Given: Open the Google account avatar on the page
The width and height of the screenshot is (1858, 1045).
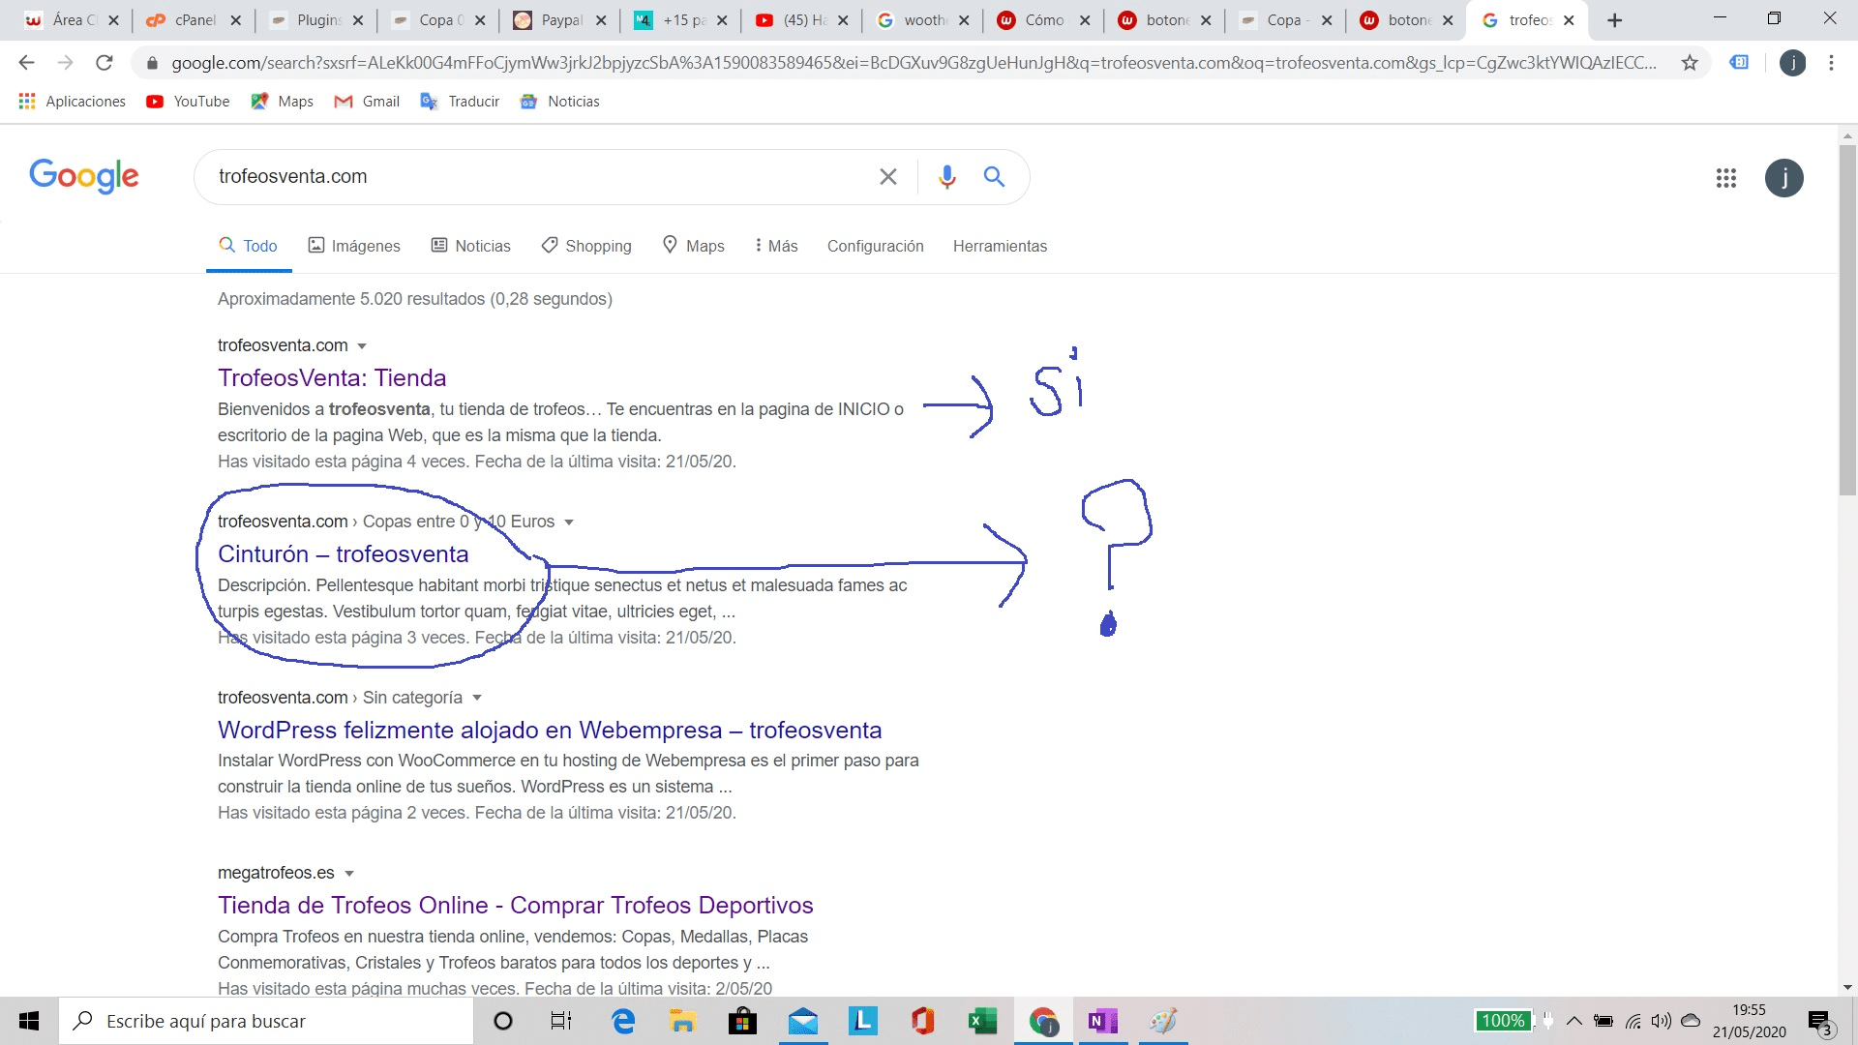Looking at the screenshot, I should [1783, 178].
